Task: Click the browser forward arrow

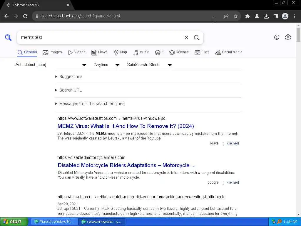Action: pos(16,16)
